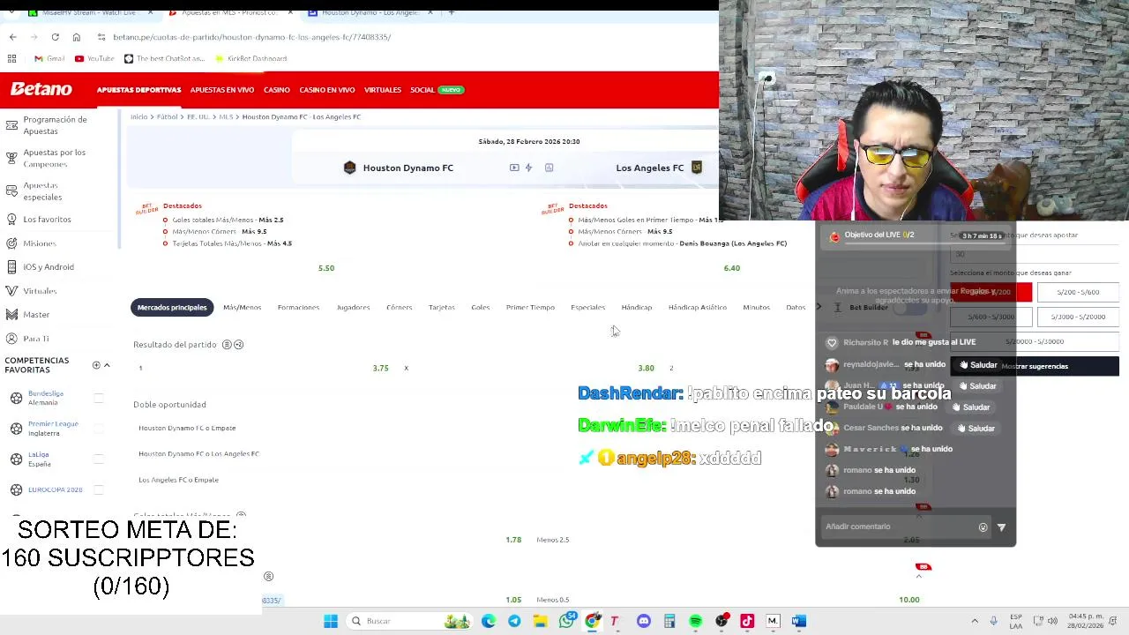Click the send arrow in comment box
This screenshot has height=635, width=1129.
tap(1001, 527)
